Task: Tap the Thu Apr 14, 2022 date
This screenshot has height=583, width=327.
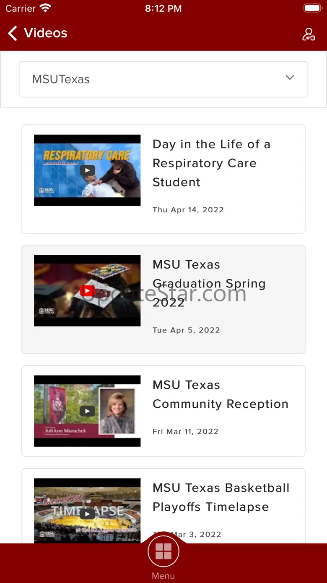Action: tap(188, 210)
